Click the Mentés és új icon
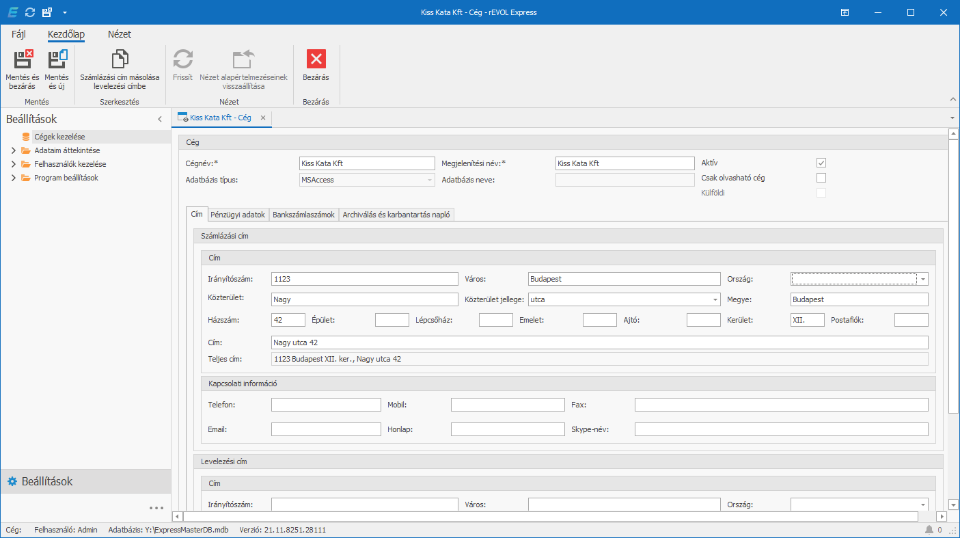960x538 pixels. pos(57,60)
